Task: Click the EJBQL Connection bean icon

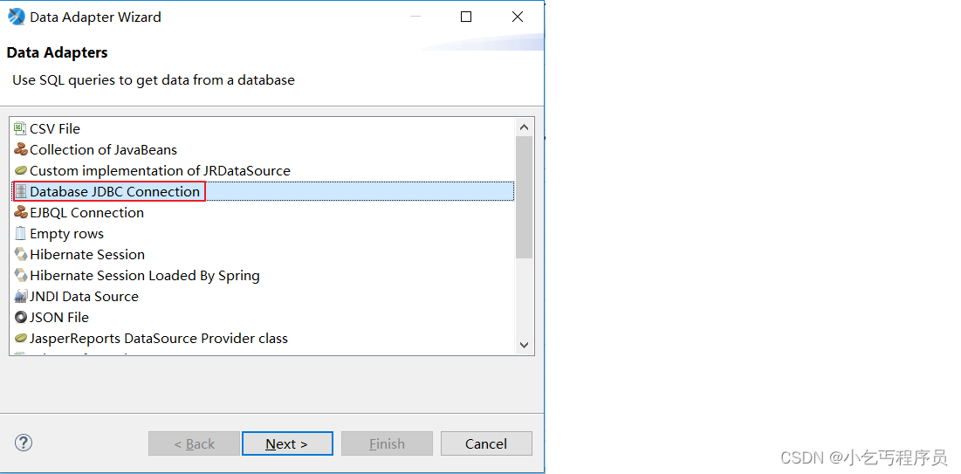Action: 20,213
